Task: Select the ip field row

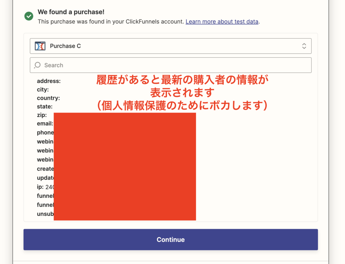Action: [x=45, y=187]
